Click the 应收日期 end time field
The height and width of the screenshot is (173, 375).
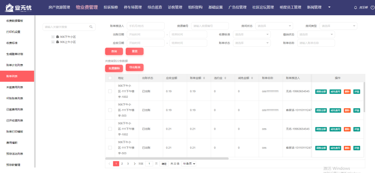[188, 43]
